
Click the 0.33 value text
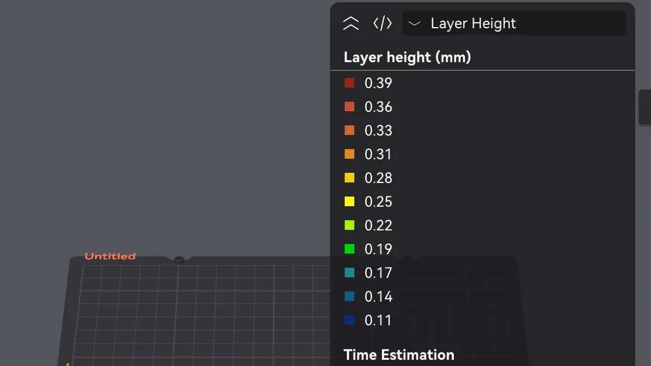pos(378,130)
